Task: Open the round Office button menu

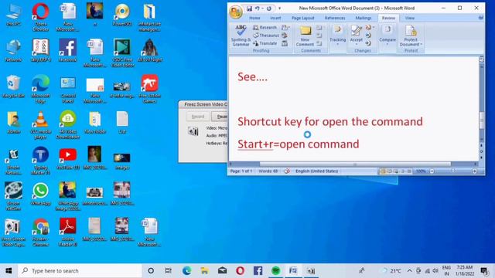Action: click(x=236, y=12)
